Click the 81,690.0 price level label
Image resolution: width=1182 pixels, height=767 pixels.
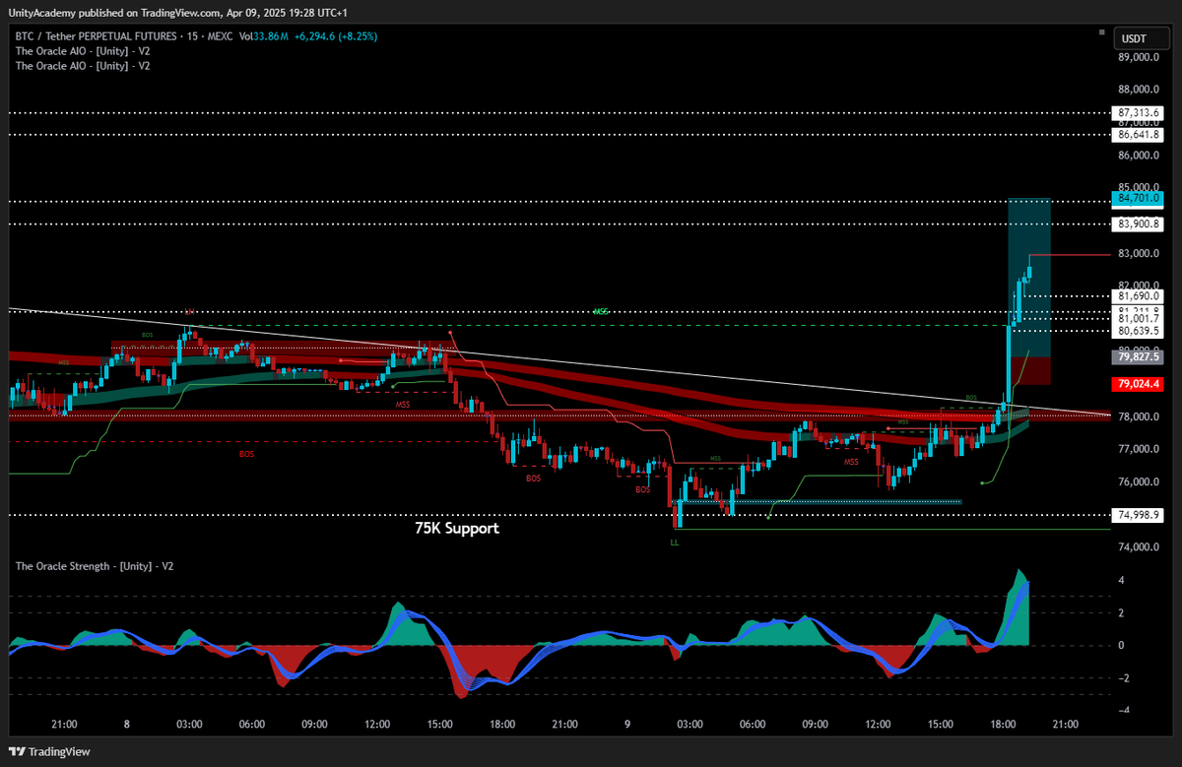tap(1136, 295)
